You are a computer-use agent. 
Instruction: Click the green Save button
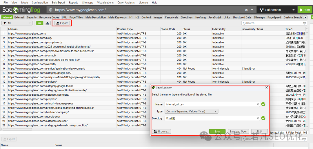[217, 131]
